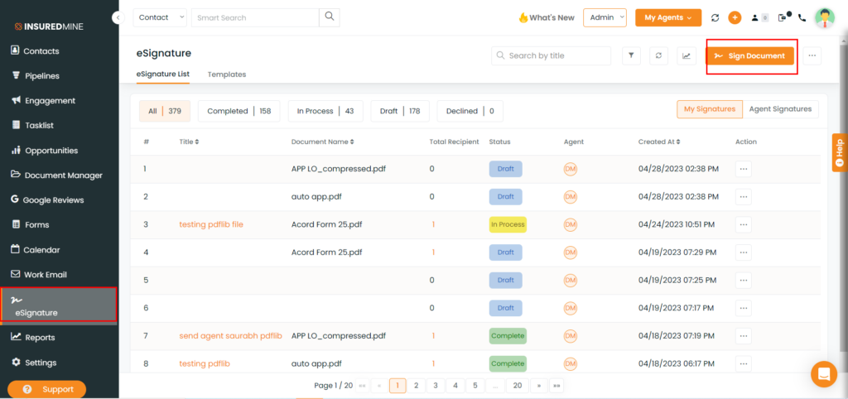Open the testing pdflib file link
The width and height of the screenshot is (848, 399).
[211, 224]
